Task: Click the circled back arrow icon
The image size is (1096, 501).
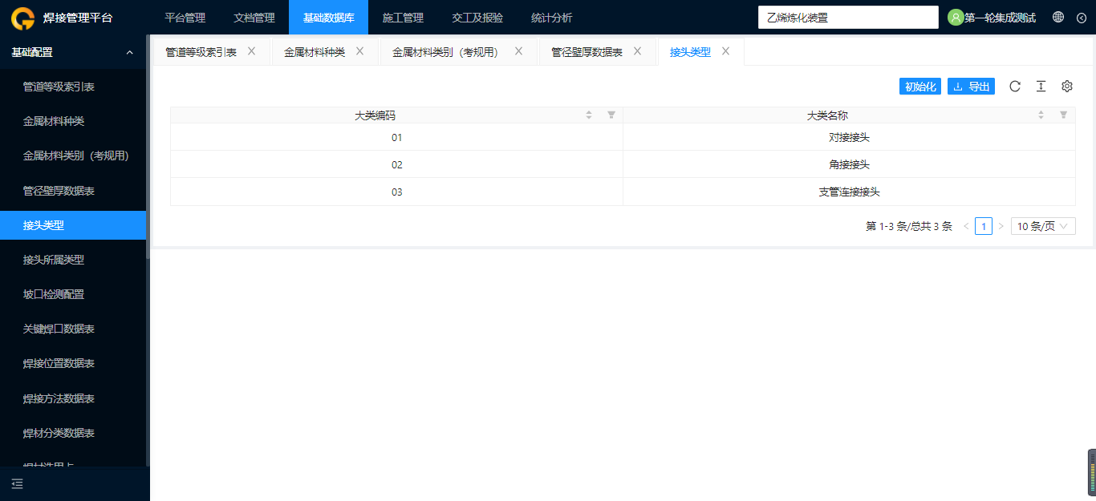Action: pos(1081,17)
